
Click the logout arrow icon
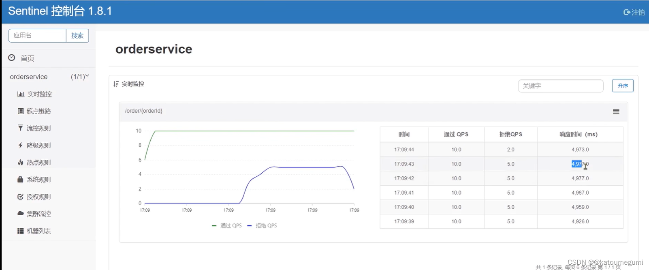click(627, 12)
